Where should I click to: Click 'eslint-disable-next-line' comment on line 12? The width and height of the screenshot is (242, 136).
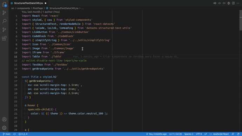click(x=44, y=61)
